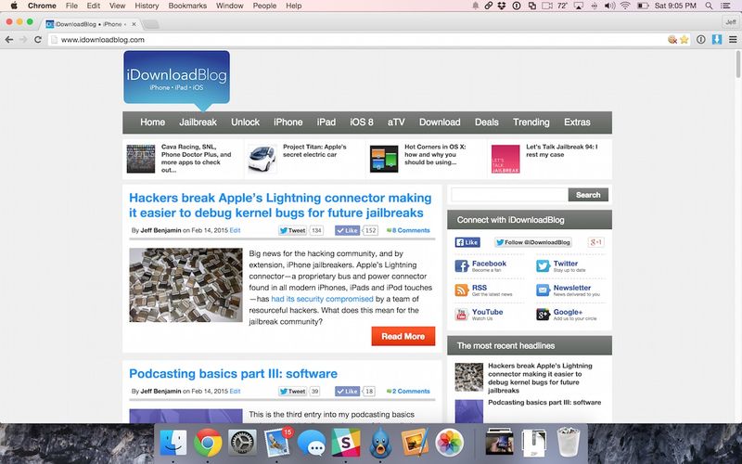Image resolution: width=742 pixels, height=464 pixels.
Task: Open Jeff user profile button
Action: point(731,21)
